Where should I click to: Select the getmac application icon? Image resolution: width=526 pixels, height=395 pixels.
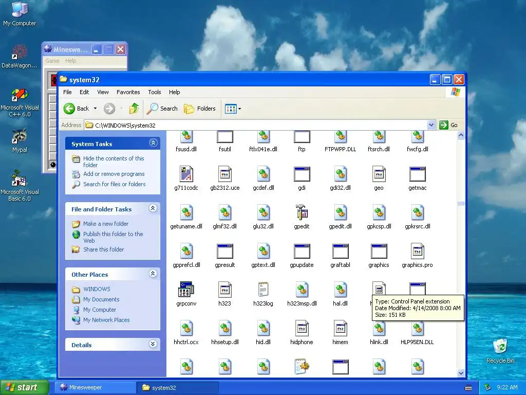[417, 174]
